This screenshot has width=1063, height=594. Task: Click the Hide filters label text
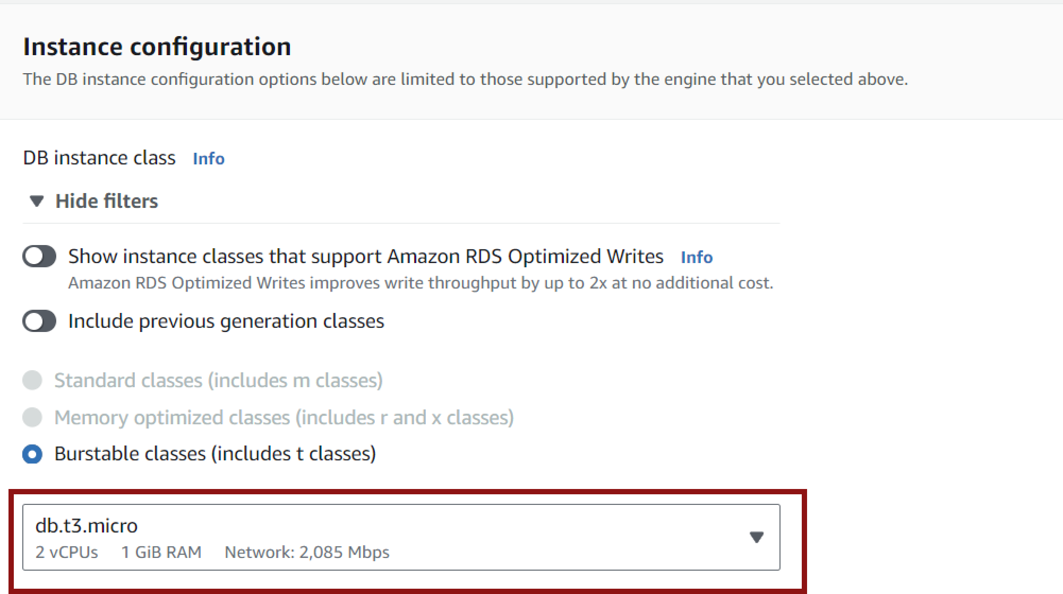[x=107, y=201]
